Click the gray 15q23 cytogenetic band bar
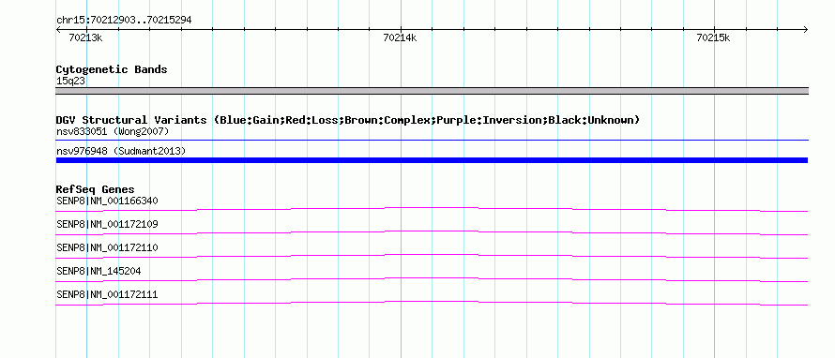Image resolution: width=835 pixels, height=358 pixels. click(432, 91)
